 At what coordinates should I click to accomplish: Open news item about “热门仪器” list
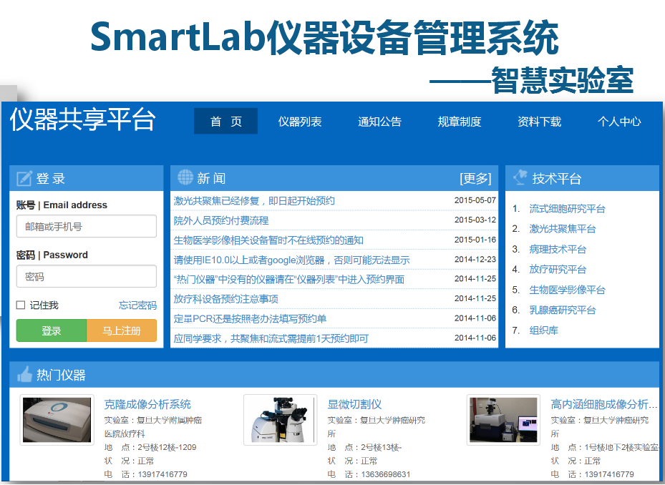288,280
